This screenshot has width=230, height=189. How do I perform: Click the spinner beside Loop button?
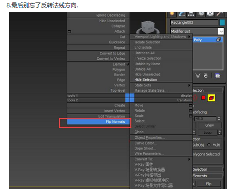220,132
